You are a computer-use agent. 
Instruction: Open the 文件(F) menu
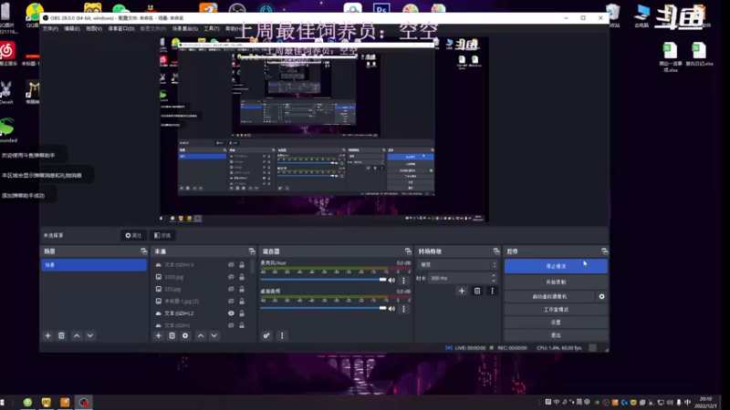pyautogui.click(x=50, y=29)
